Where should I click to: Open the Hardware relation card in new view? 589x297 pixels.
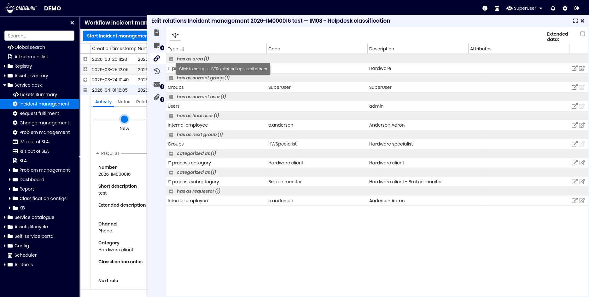click(574, 68)
